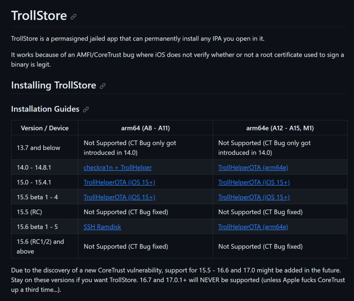Click the anchor link icon beside Installing TrollStore
The width and height of the screenshot is (354, 301).
103,86
